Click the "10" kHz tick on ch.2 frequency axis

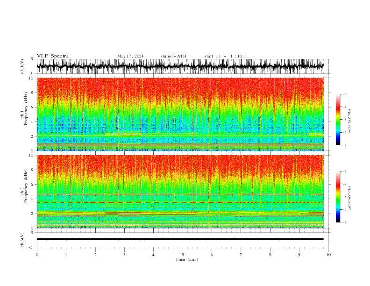(31, 155)
